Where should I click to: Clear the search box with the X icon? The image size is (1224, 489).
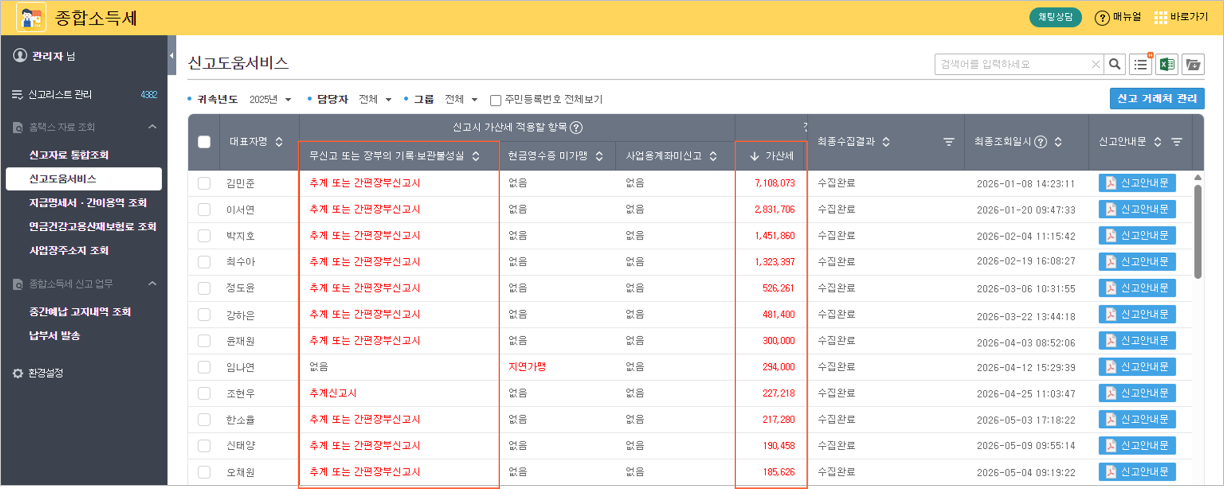pos(1095,64)
